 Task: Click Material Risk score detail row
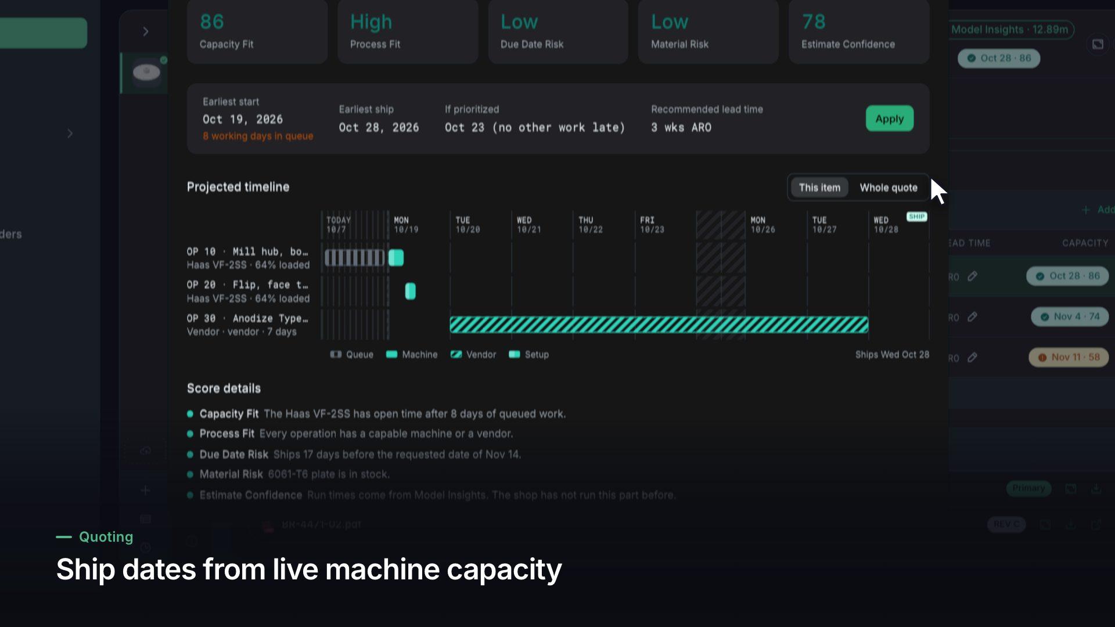(288, 474)
